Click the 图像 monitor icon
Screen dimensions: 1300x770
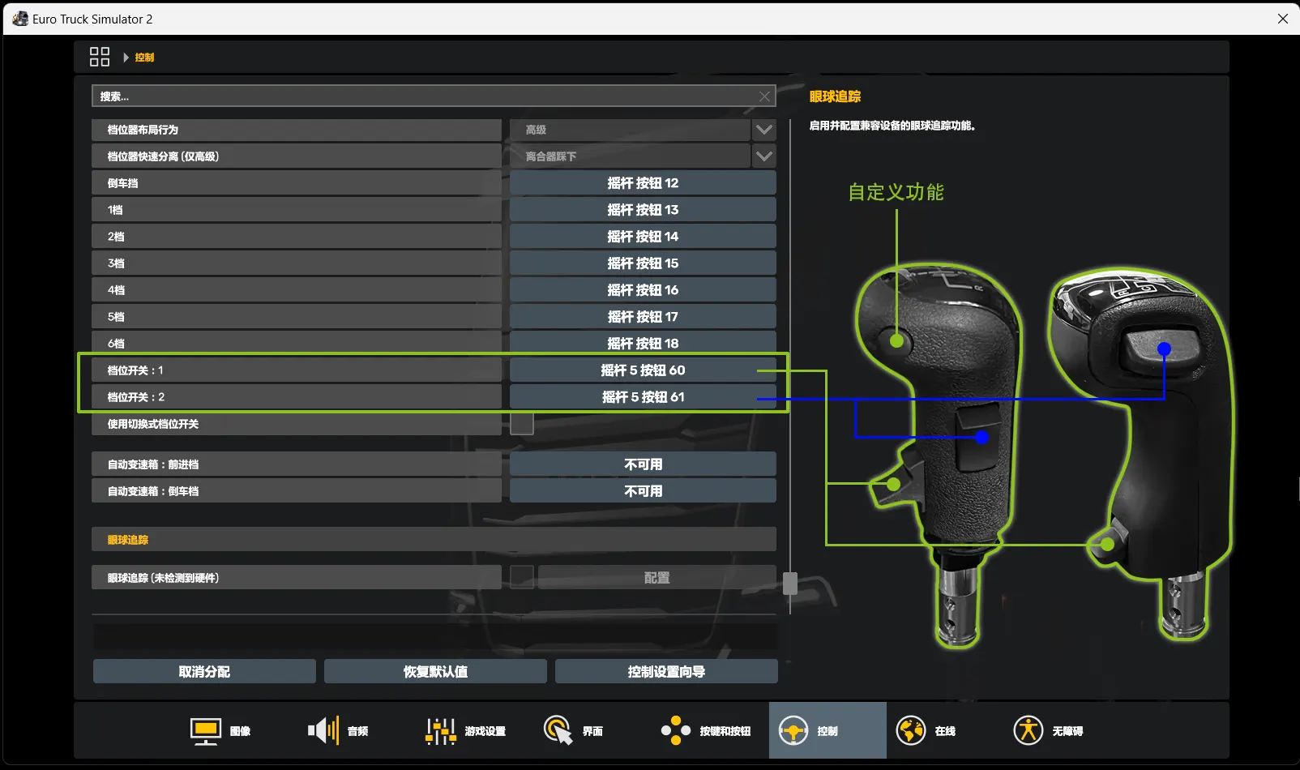pyautogui.click(x=206, y=731)
